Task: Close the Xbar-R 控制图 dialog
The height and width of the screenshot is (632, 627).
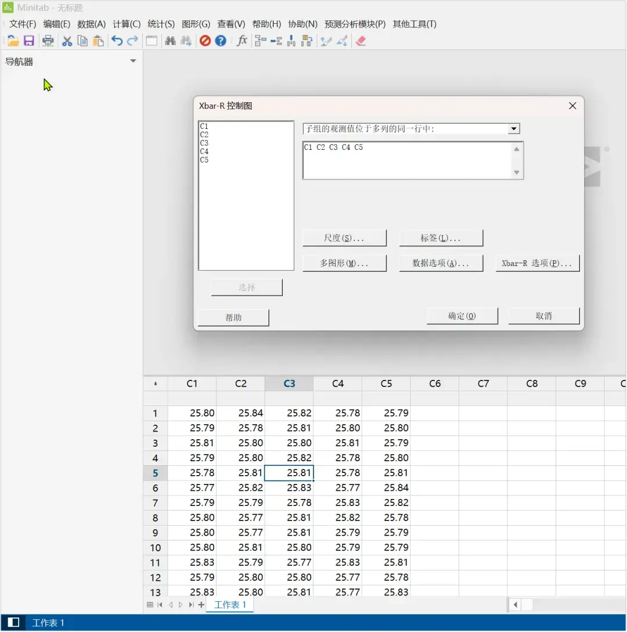Action: pyautogui.click(x=572, y=106)
